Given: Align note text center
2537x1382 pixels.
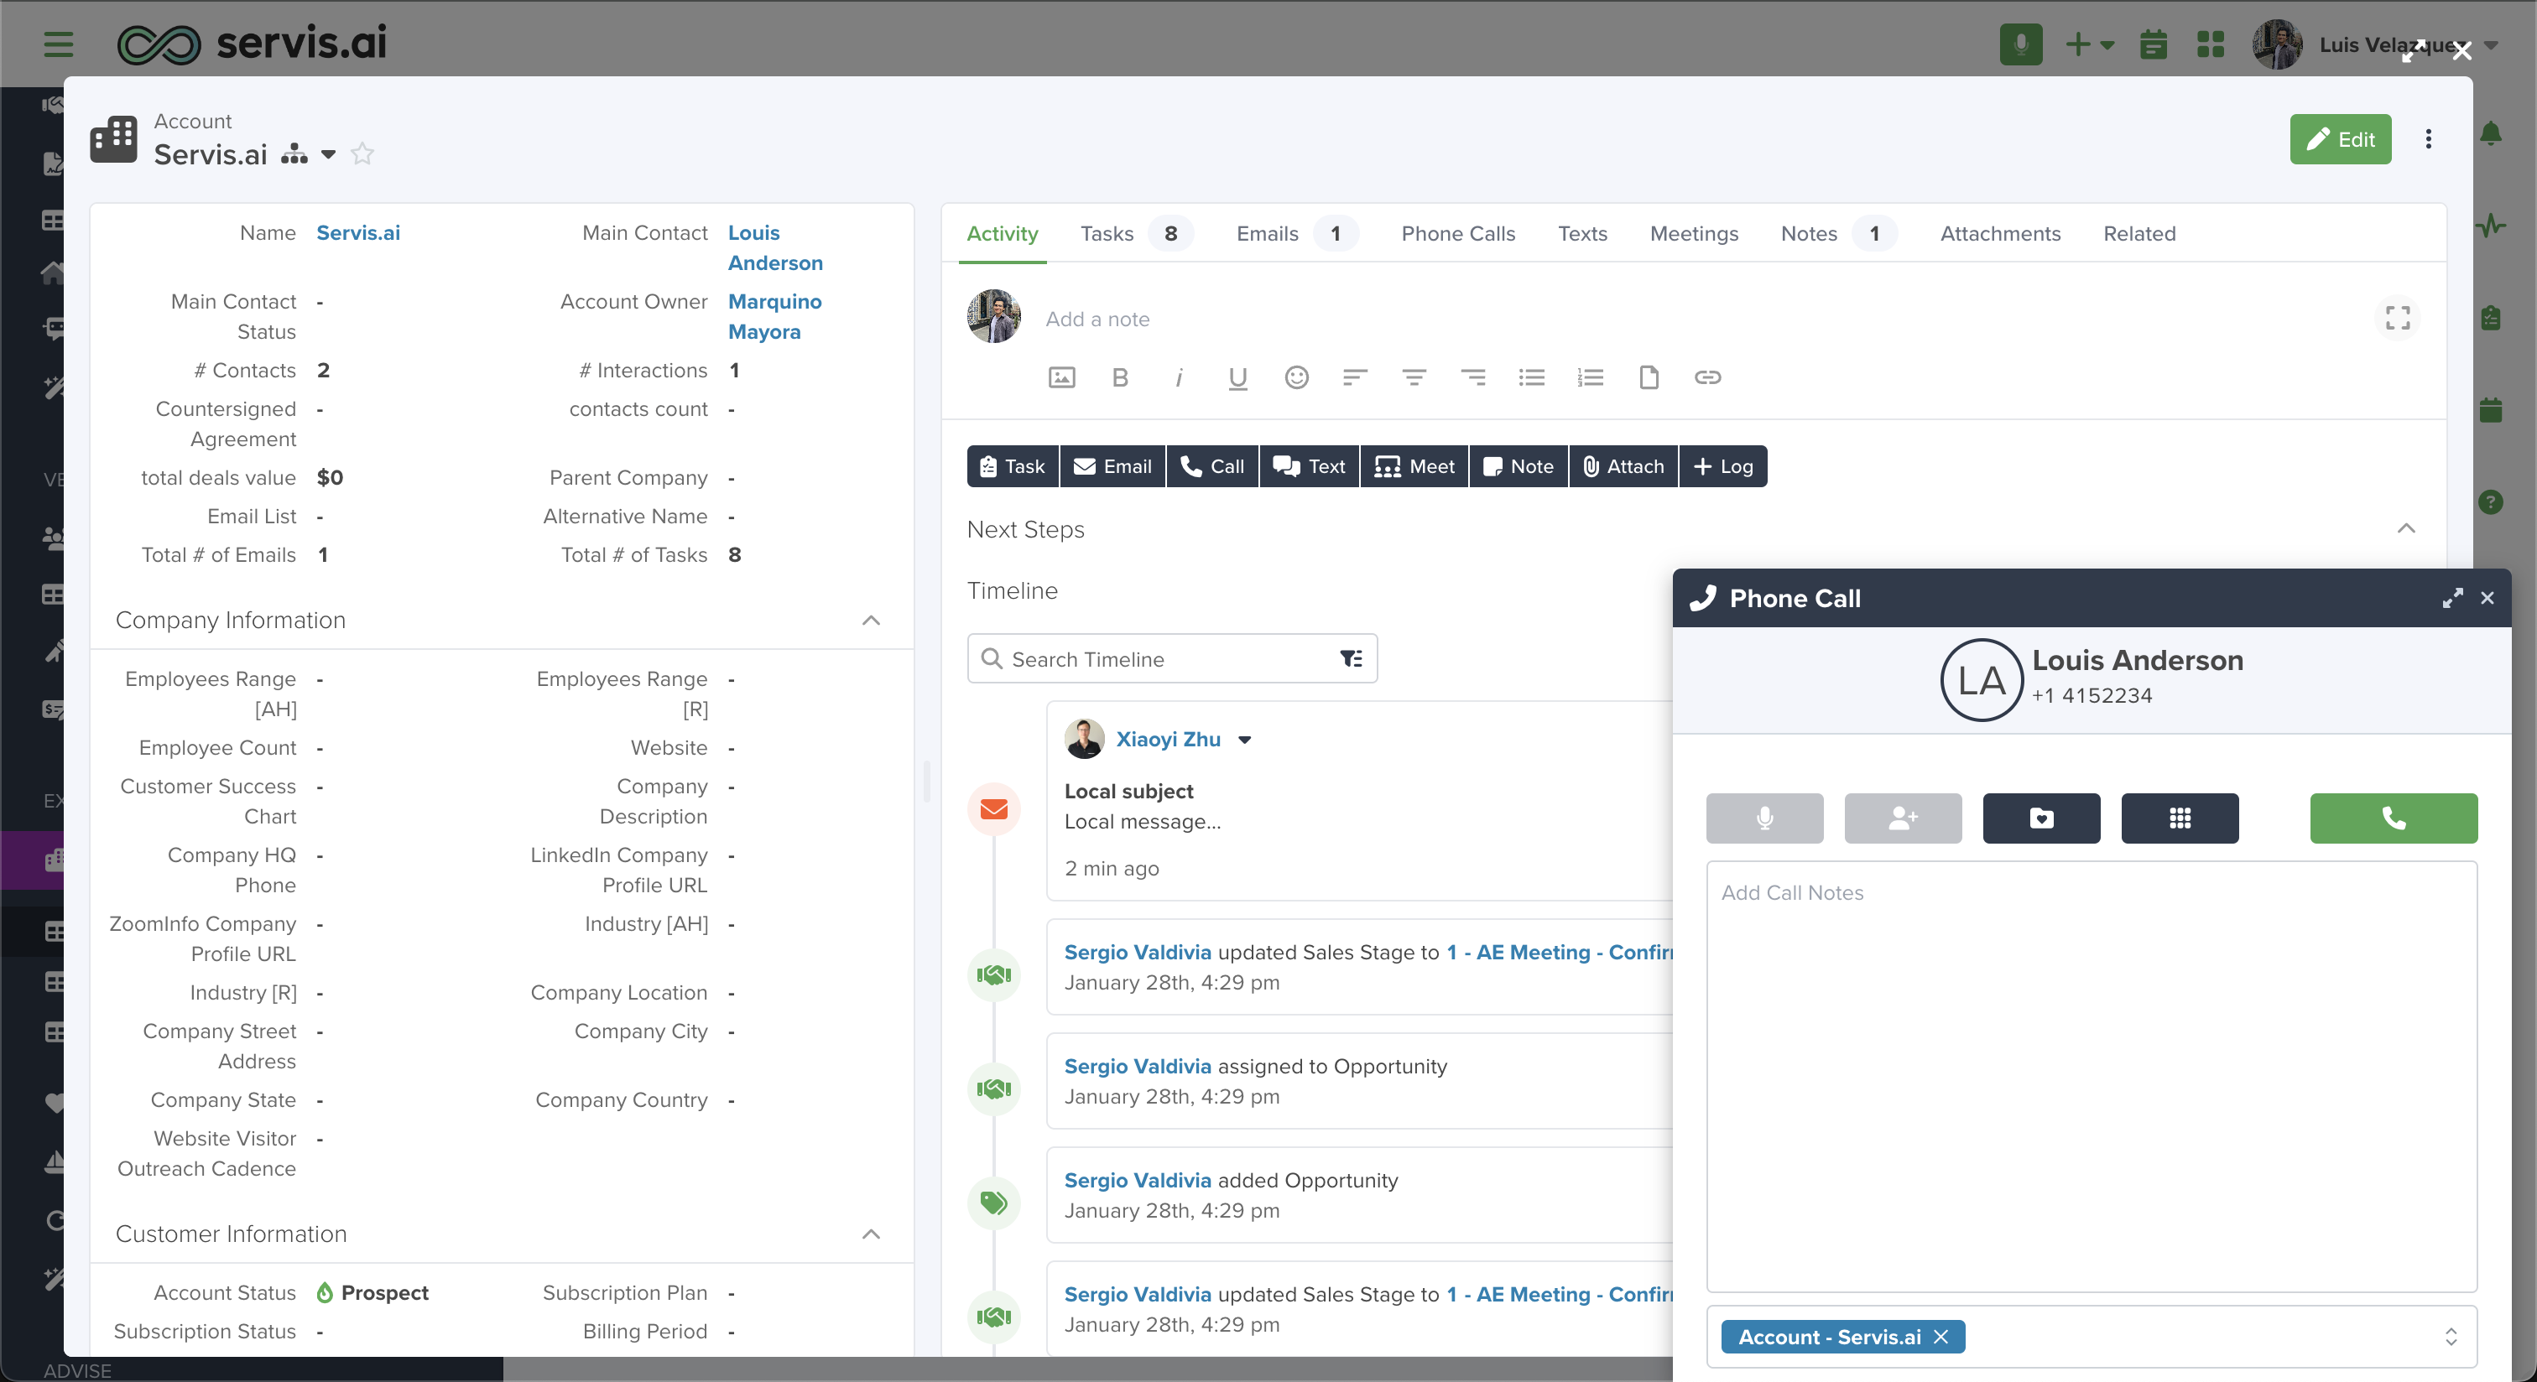Looking at the screenshot, I should point(1414,377).
